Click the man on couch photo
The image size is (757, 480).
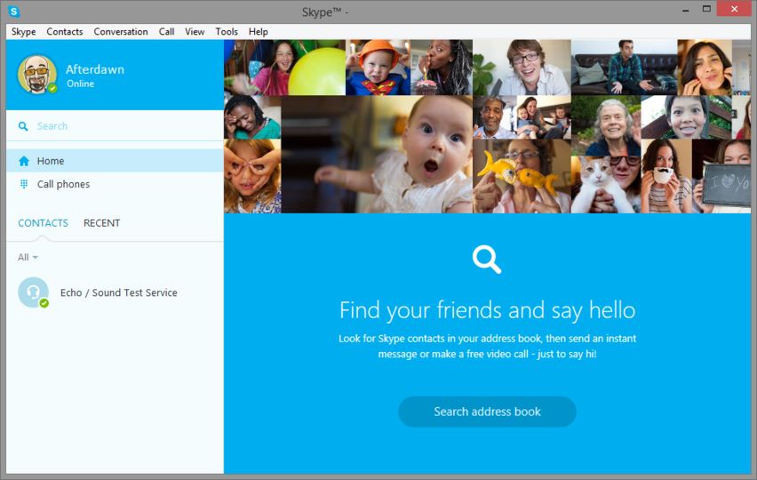625,68
